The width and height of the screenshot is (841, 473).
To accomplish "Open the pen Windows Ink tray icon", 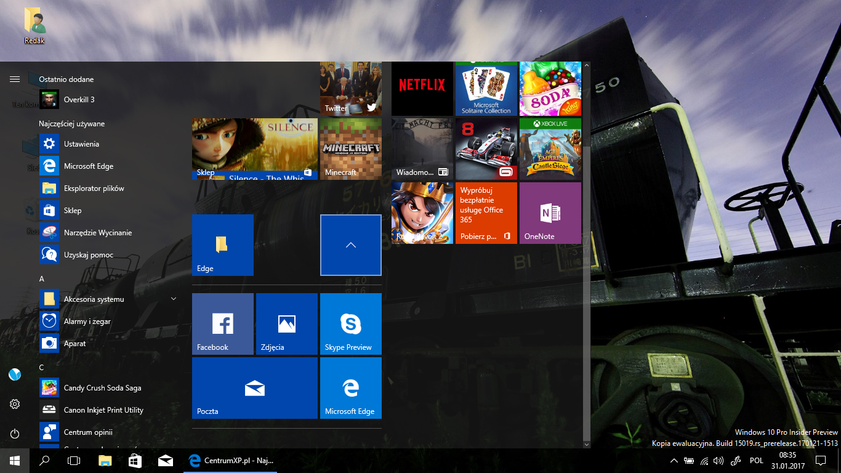I will click(x=736, y=461).
